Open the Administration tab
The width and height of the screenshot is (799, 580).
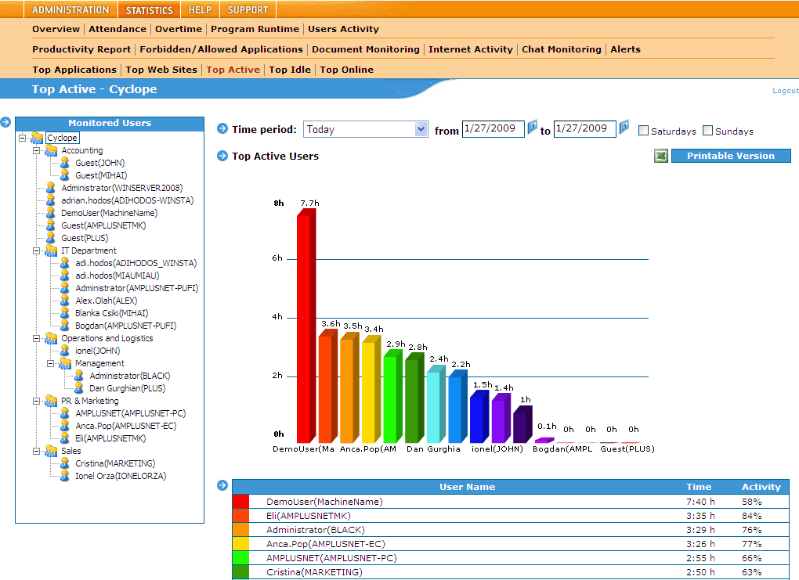coord(70,10)
